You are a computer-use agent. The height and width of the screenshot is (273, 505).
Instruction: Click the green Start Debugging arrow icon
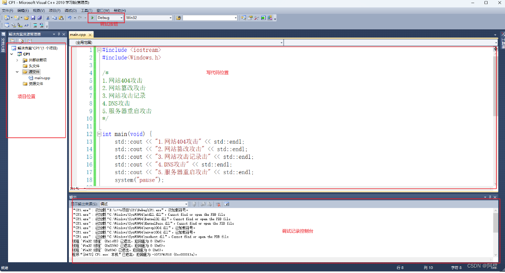tap(92, 18)
